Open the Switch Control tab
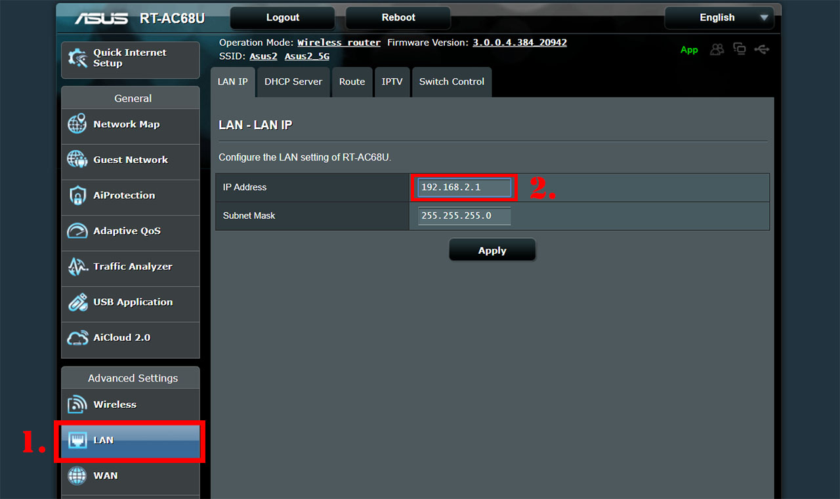This screenshot has height=499, width=840. pos(451,82)
